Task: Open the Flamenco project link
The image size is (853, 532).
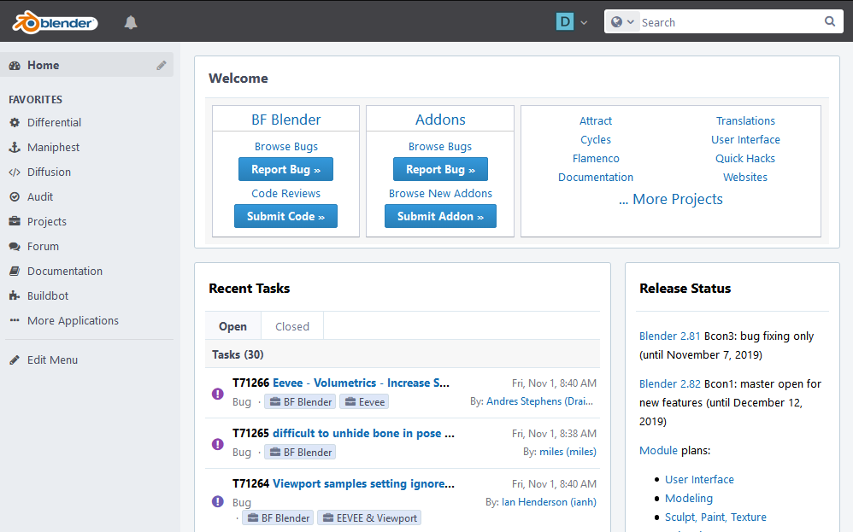Action: pyautogui.click(x=596, y=158)
